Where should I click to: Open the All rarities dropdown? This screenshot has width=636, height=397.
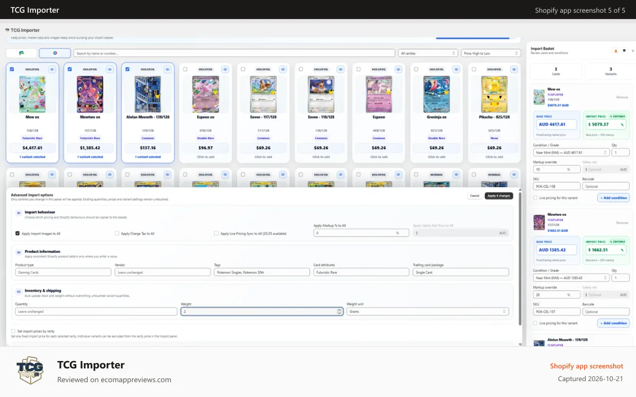[428, 53]
